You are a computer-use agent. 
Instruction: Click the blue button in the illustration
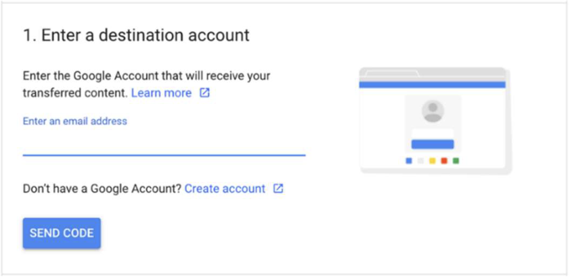(x=433, y=145)
